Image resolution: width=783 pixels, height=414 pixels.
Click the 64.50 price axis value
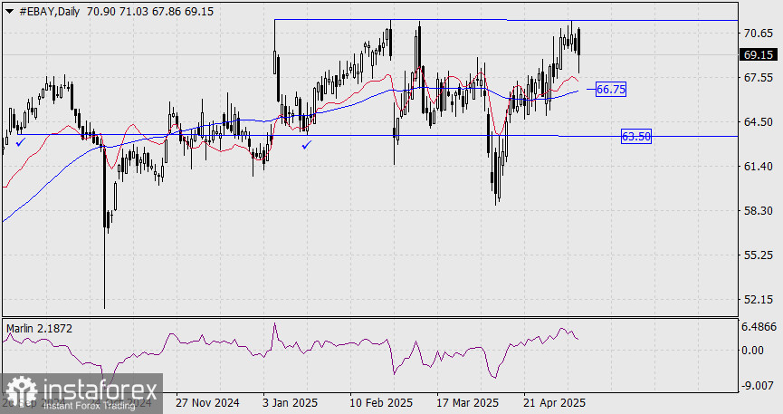point(758,122)
